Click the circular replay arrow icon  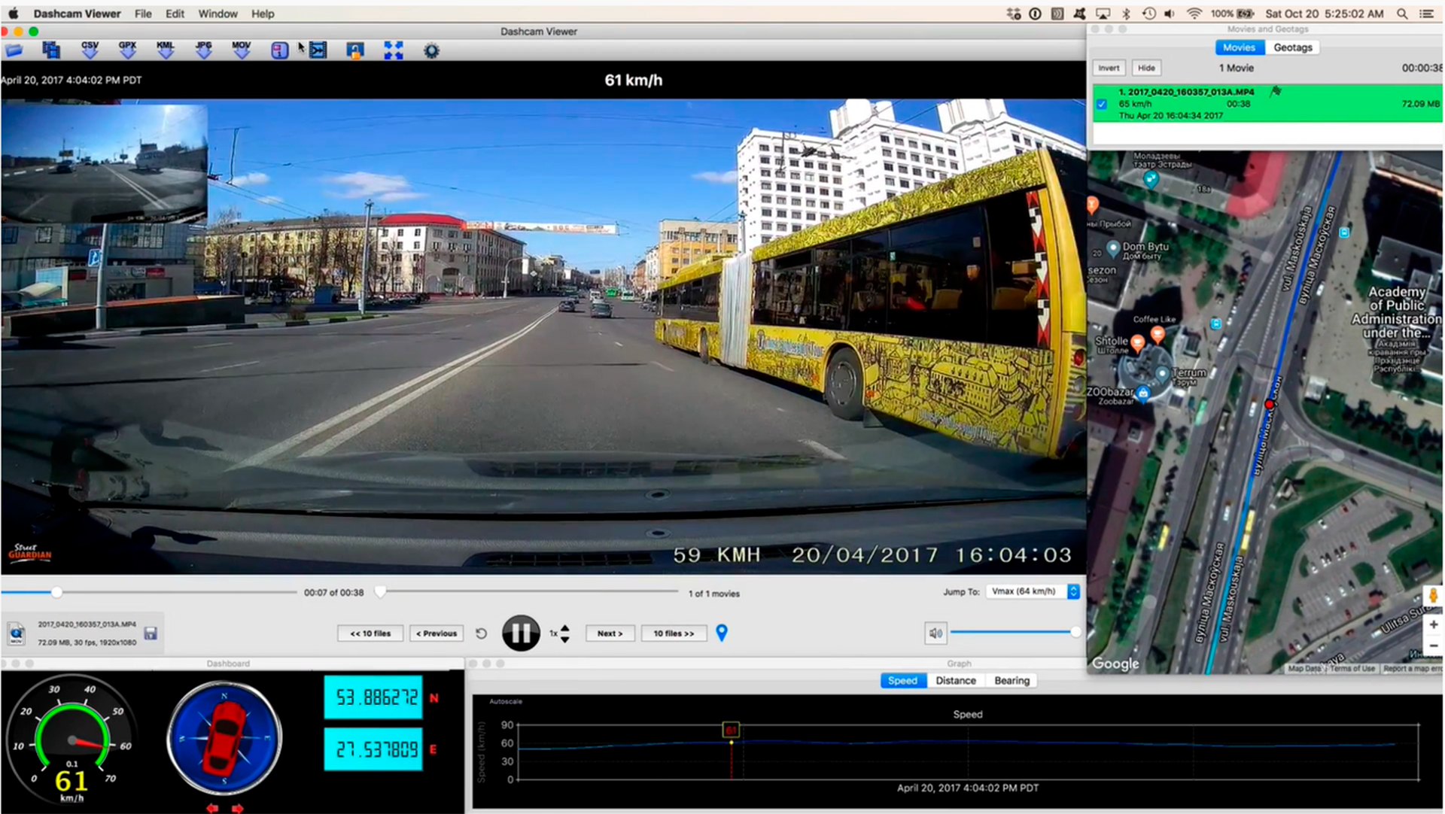(x=482, y=633)
